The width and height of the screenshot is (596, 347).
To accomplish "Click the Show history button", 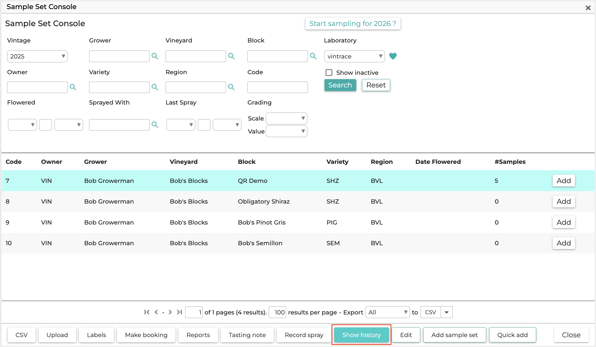I will point(361,335).
